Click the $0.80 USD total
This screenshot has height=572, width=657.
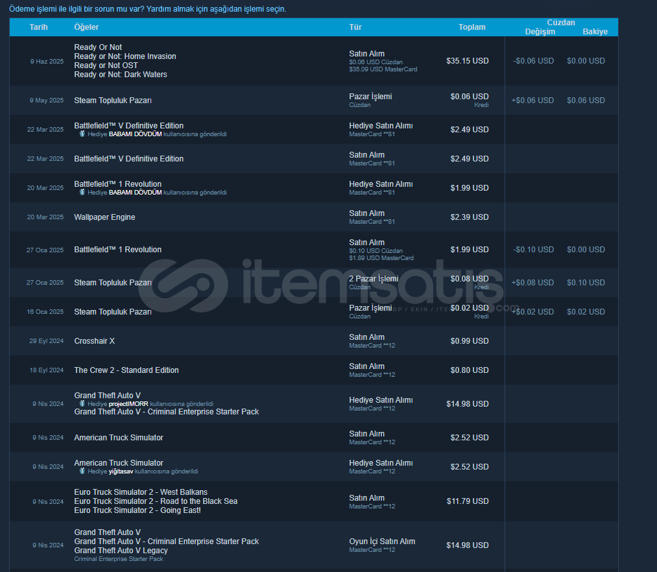tap(470, 370)
